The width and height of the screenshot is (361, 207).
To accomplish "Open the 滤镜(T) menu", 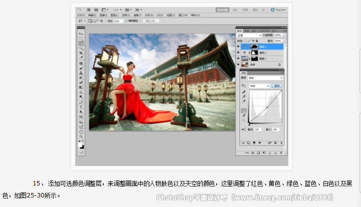I will 137,15.
